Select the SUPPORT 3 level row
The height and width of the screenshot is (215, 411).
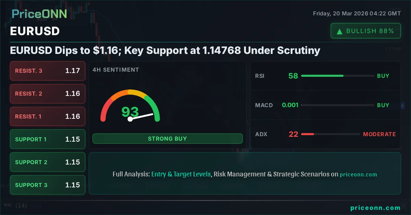pyautogui.click(x=48, y=185)
